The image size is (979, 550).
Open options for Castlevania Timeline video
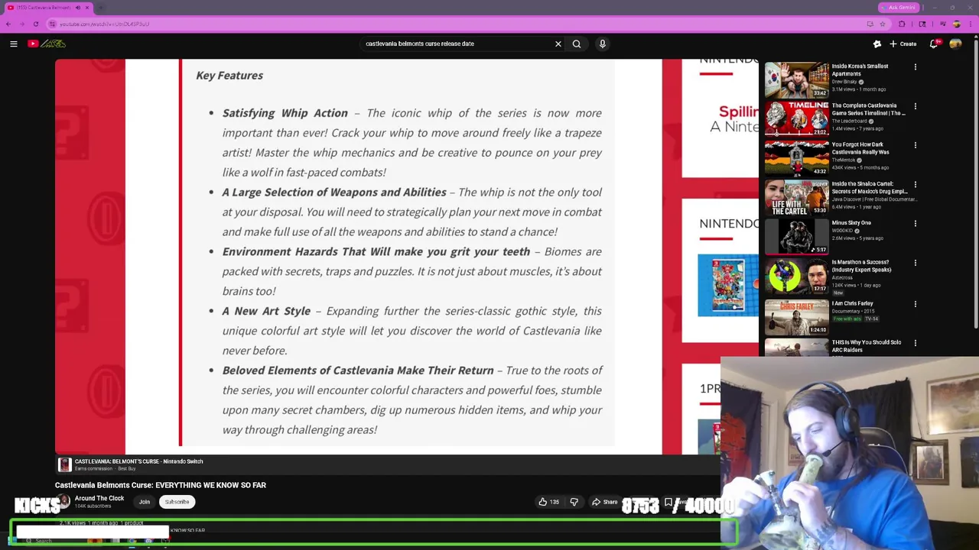tap(915, 106)
